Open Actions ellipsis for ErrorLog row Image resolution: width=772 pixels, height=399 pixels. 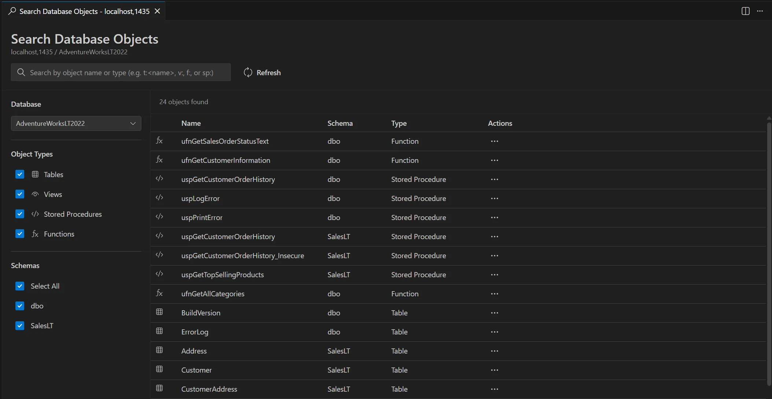coord(494,332)
